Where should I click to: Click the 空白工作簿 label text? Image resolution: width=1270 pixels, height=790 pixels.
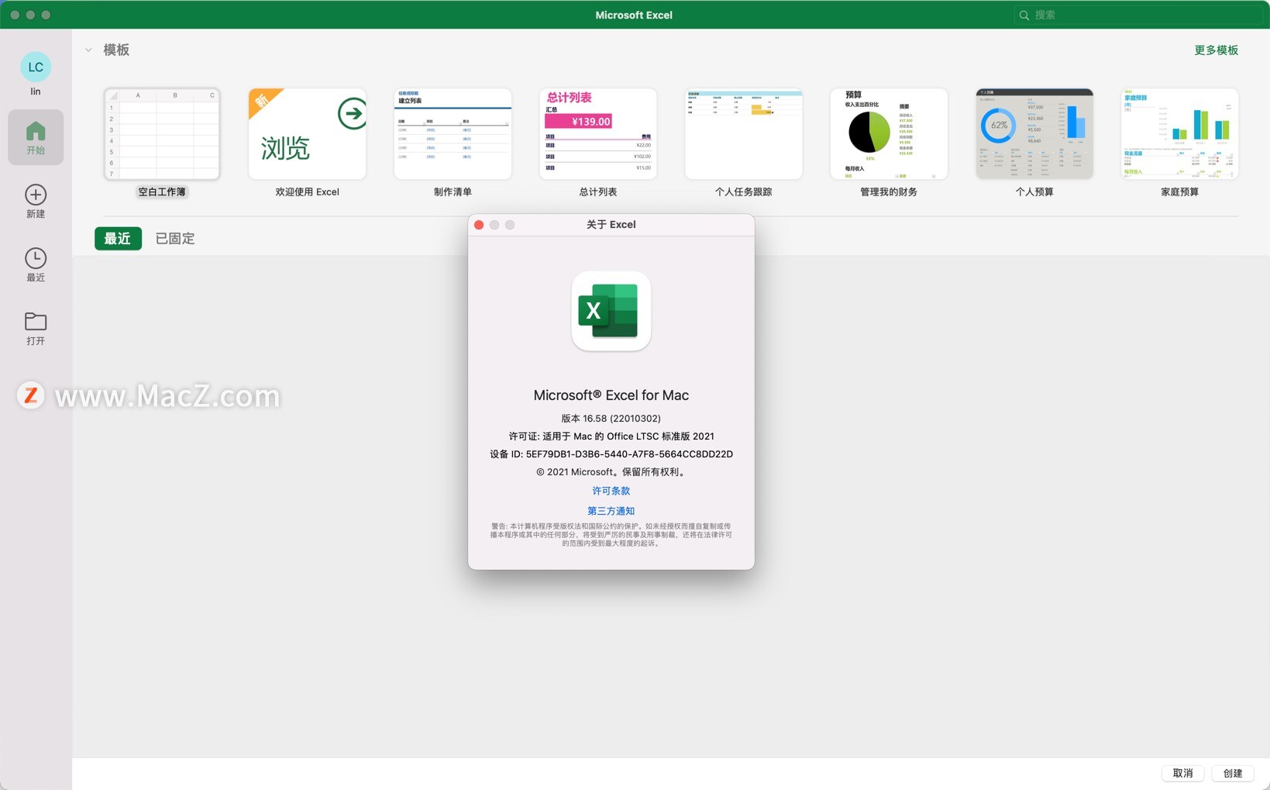[x=162, y=191]
